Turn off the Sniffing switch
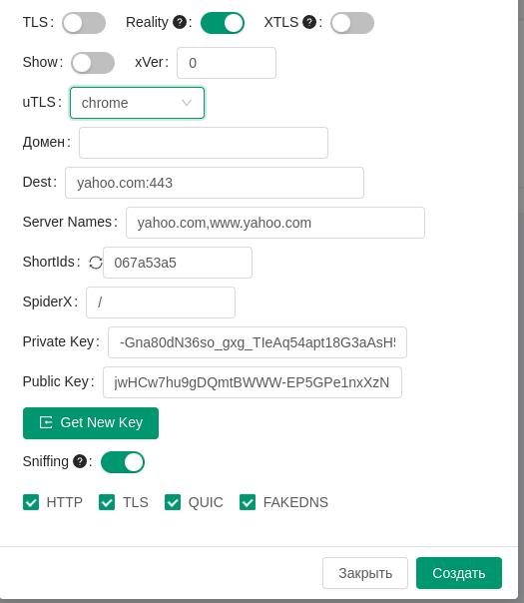This screenshot has width=524, height=603. click(123, 462)
